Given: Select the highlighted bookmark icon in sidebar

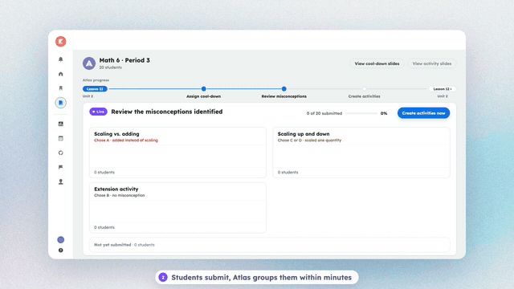Looking at the screenshot, I should click(61, 103).
